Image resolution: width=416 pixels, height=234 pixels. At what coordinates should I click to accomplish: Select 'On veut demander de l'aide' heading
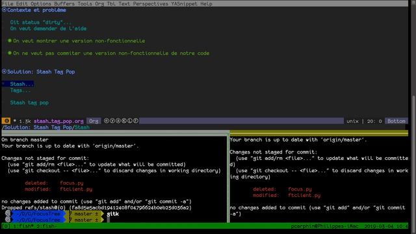[x=48, y=29]
